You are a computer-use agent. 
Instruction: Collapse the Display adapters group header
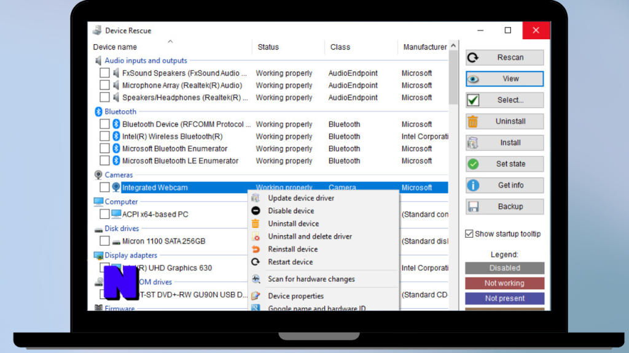click(131, 256)
